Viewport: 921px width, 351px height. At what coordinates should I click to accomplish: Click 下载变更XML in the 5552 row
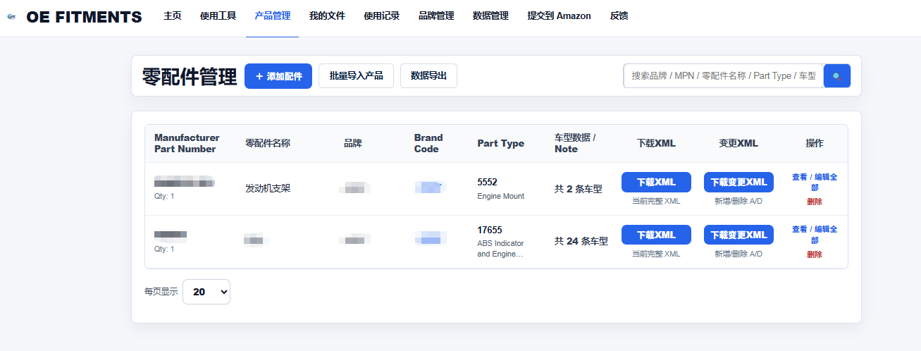[738, 182]
